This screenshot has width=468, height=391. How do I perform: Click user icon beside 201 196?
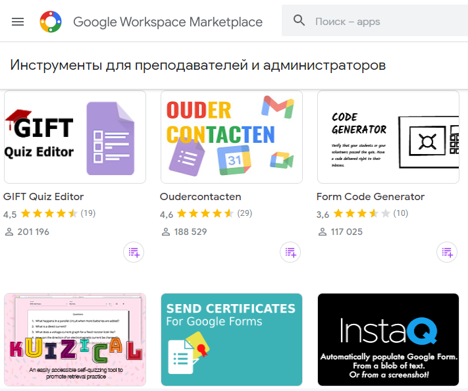tap(9, 232)
